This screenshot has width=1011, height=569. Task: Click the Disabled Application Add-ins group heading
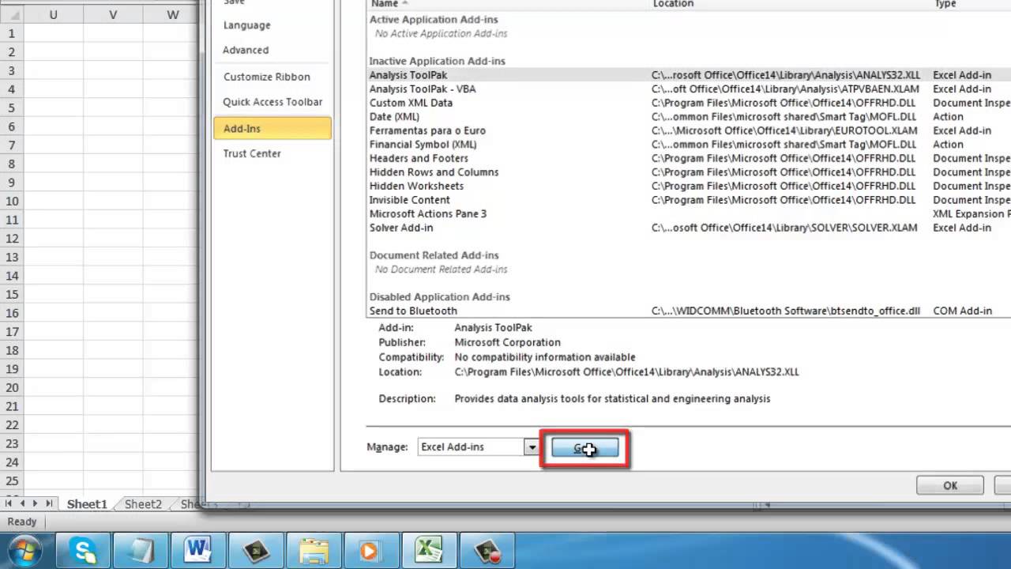click(x=439, y=297)
